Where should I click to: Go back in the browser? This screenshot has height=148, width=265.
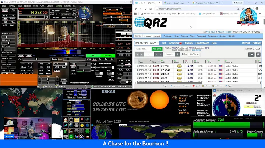(136, 8)
